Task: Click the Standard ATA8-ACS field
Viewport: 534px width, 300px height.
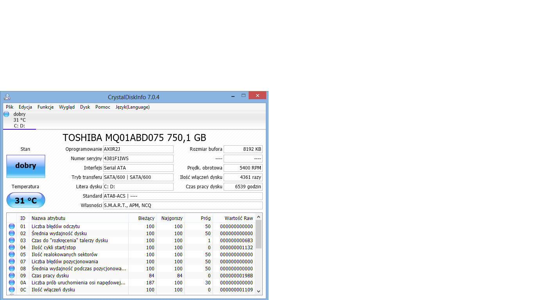Action: 183,196
